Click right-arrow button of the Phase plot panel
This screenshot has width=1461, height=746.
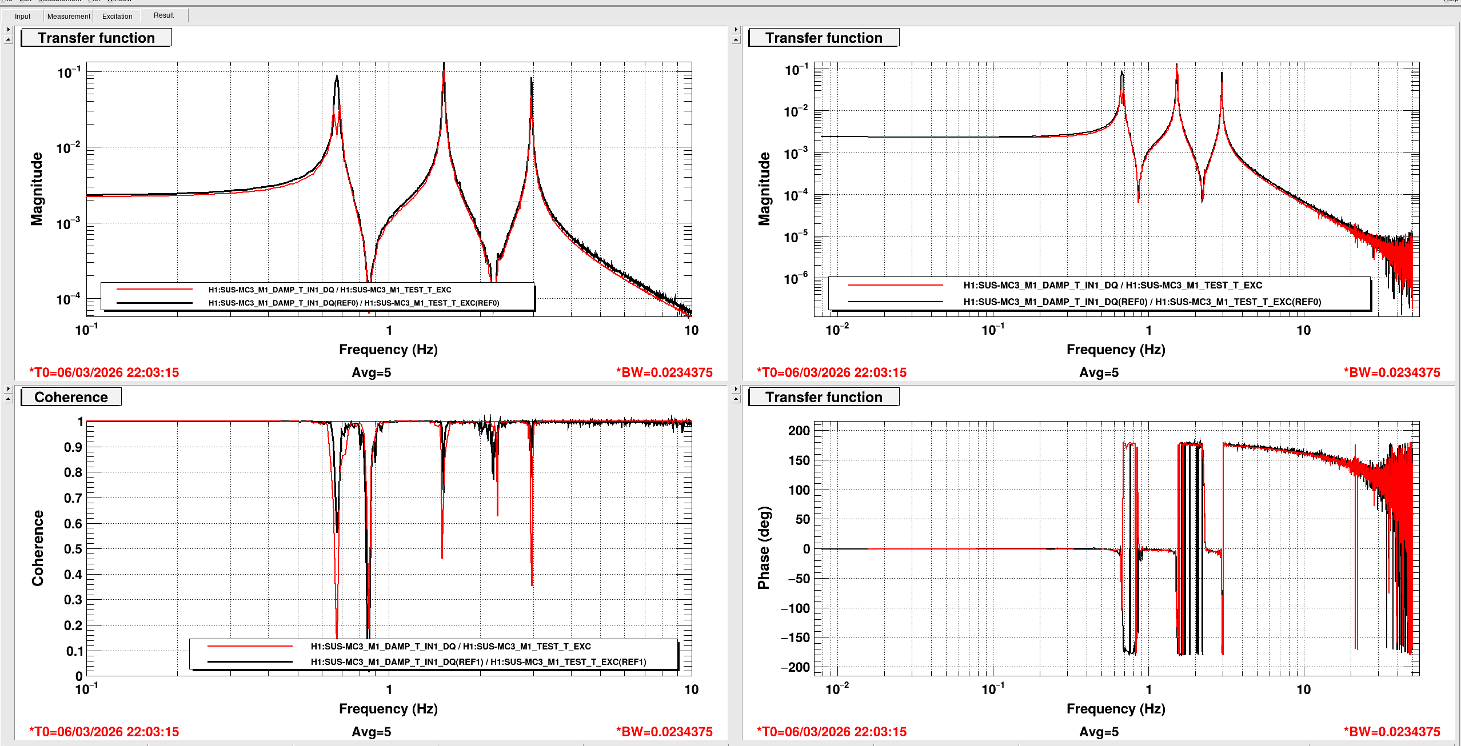[x=736, y=388]
